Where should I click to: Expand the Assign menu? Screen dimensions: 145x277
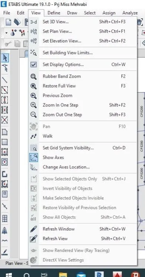[x=109, y=13]
